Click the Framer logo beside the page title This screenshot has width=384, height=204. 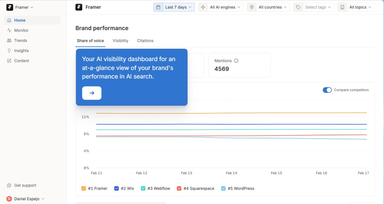click(79, 7)
